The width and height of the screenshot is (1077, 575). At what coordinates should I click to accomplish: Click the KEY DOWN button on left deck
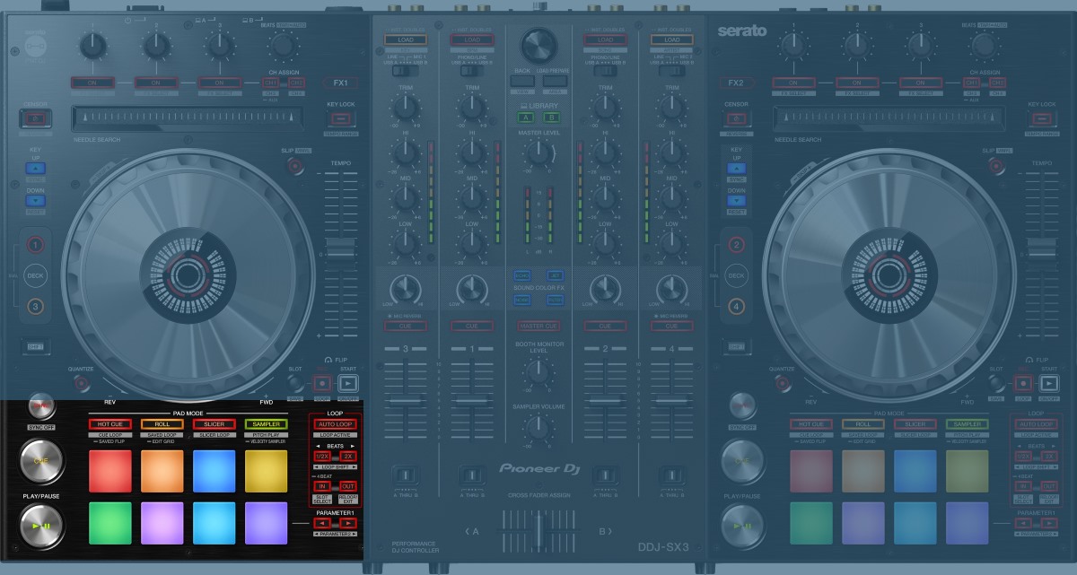[35, 201]
